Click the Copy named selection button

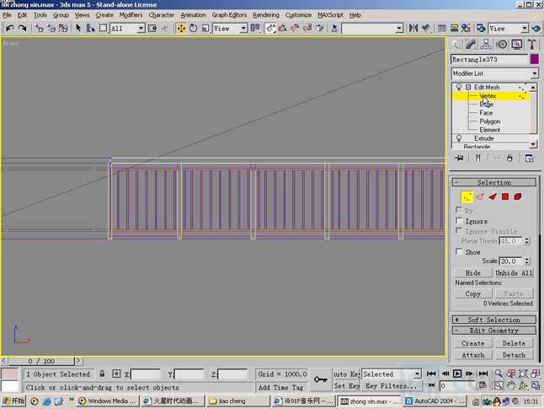point(473,293)
